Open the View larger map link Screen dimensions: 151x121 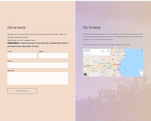pos(87,54)
